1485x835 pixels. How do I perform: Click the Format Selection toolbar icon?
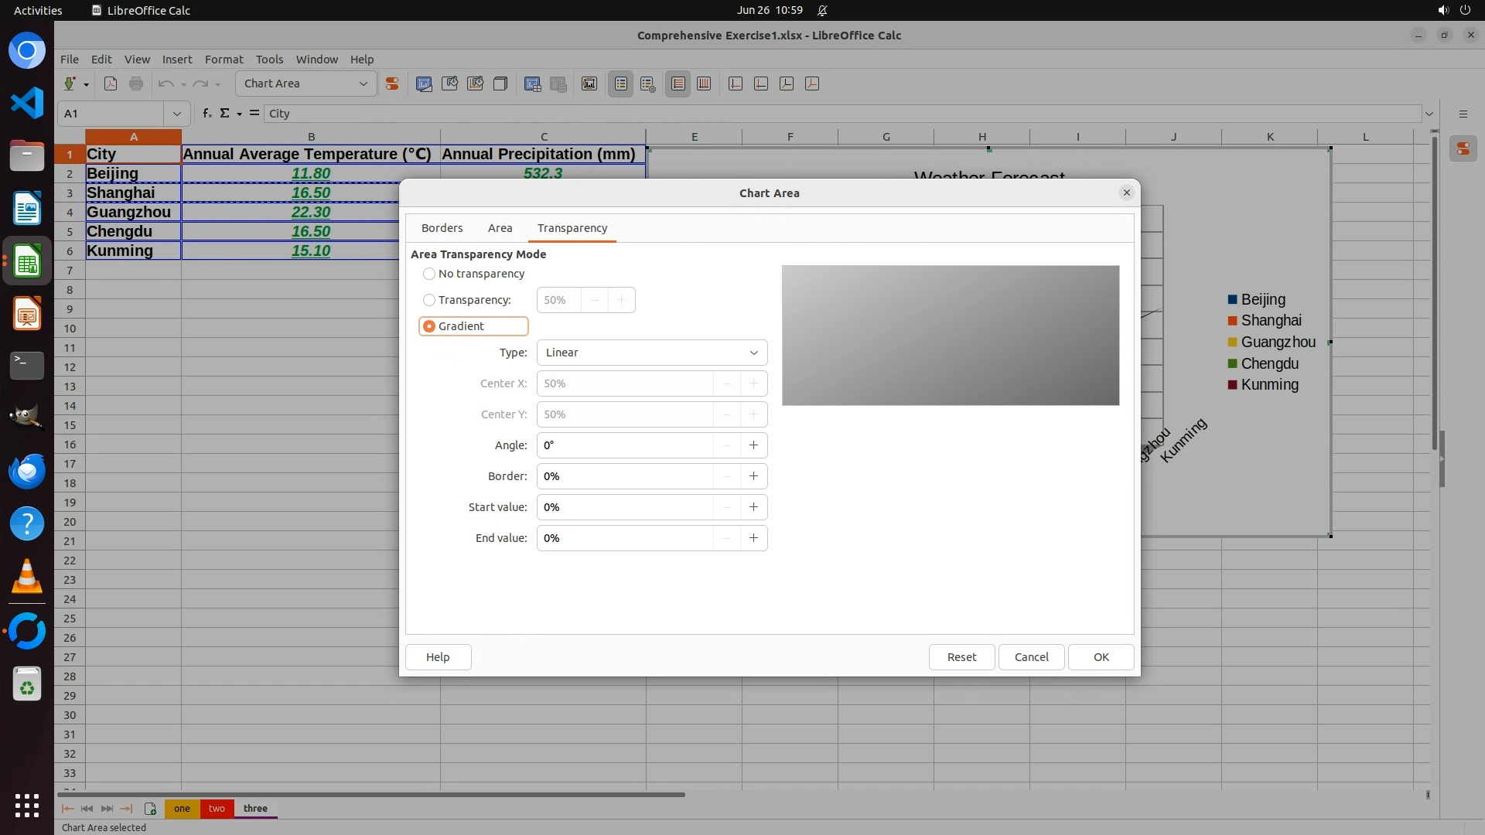[392, 83]
